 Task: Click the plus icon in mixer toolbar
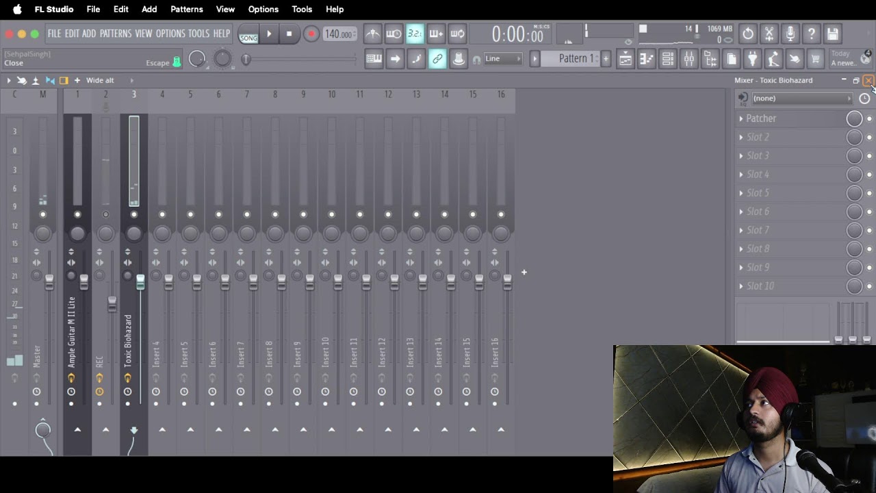pyautogui.click(x=77, y=80)
